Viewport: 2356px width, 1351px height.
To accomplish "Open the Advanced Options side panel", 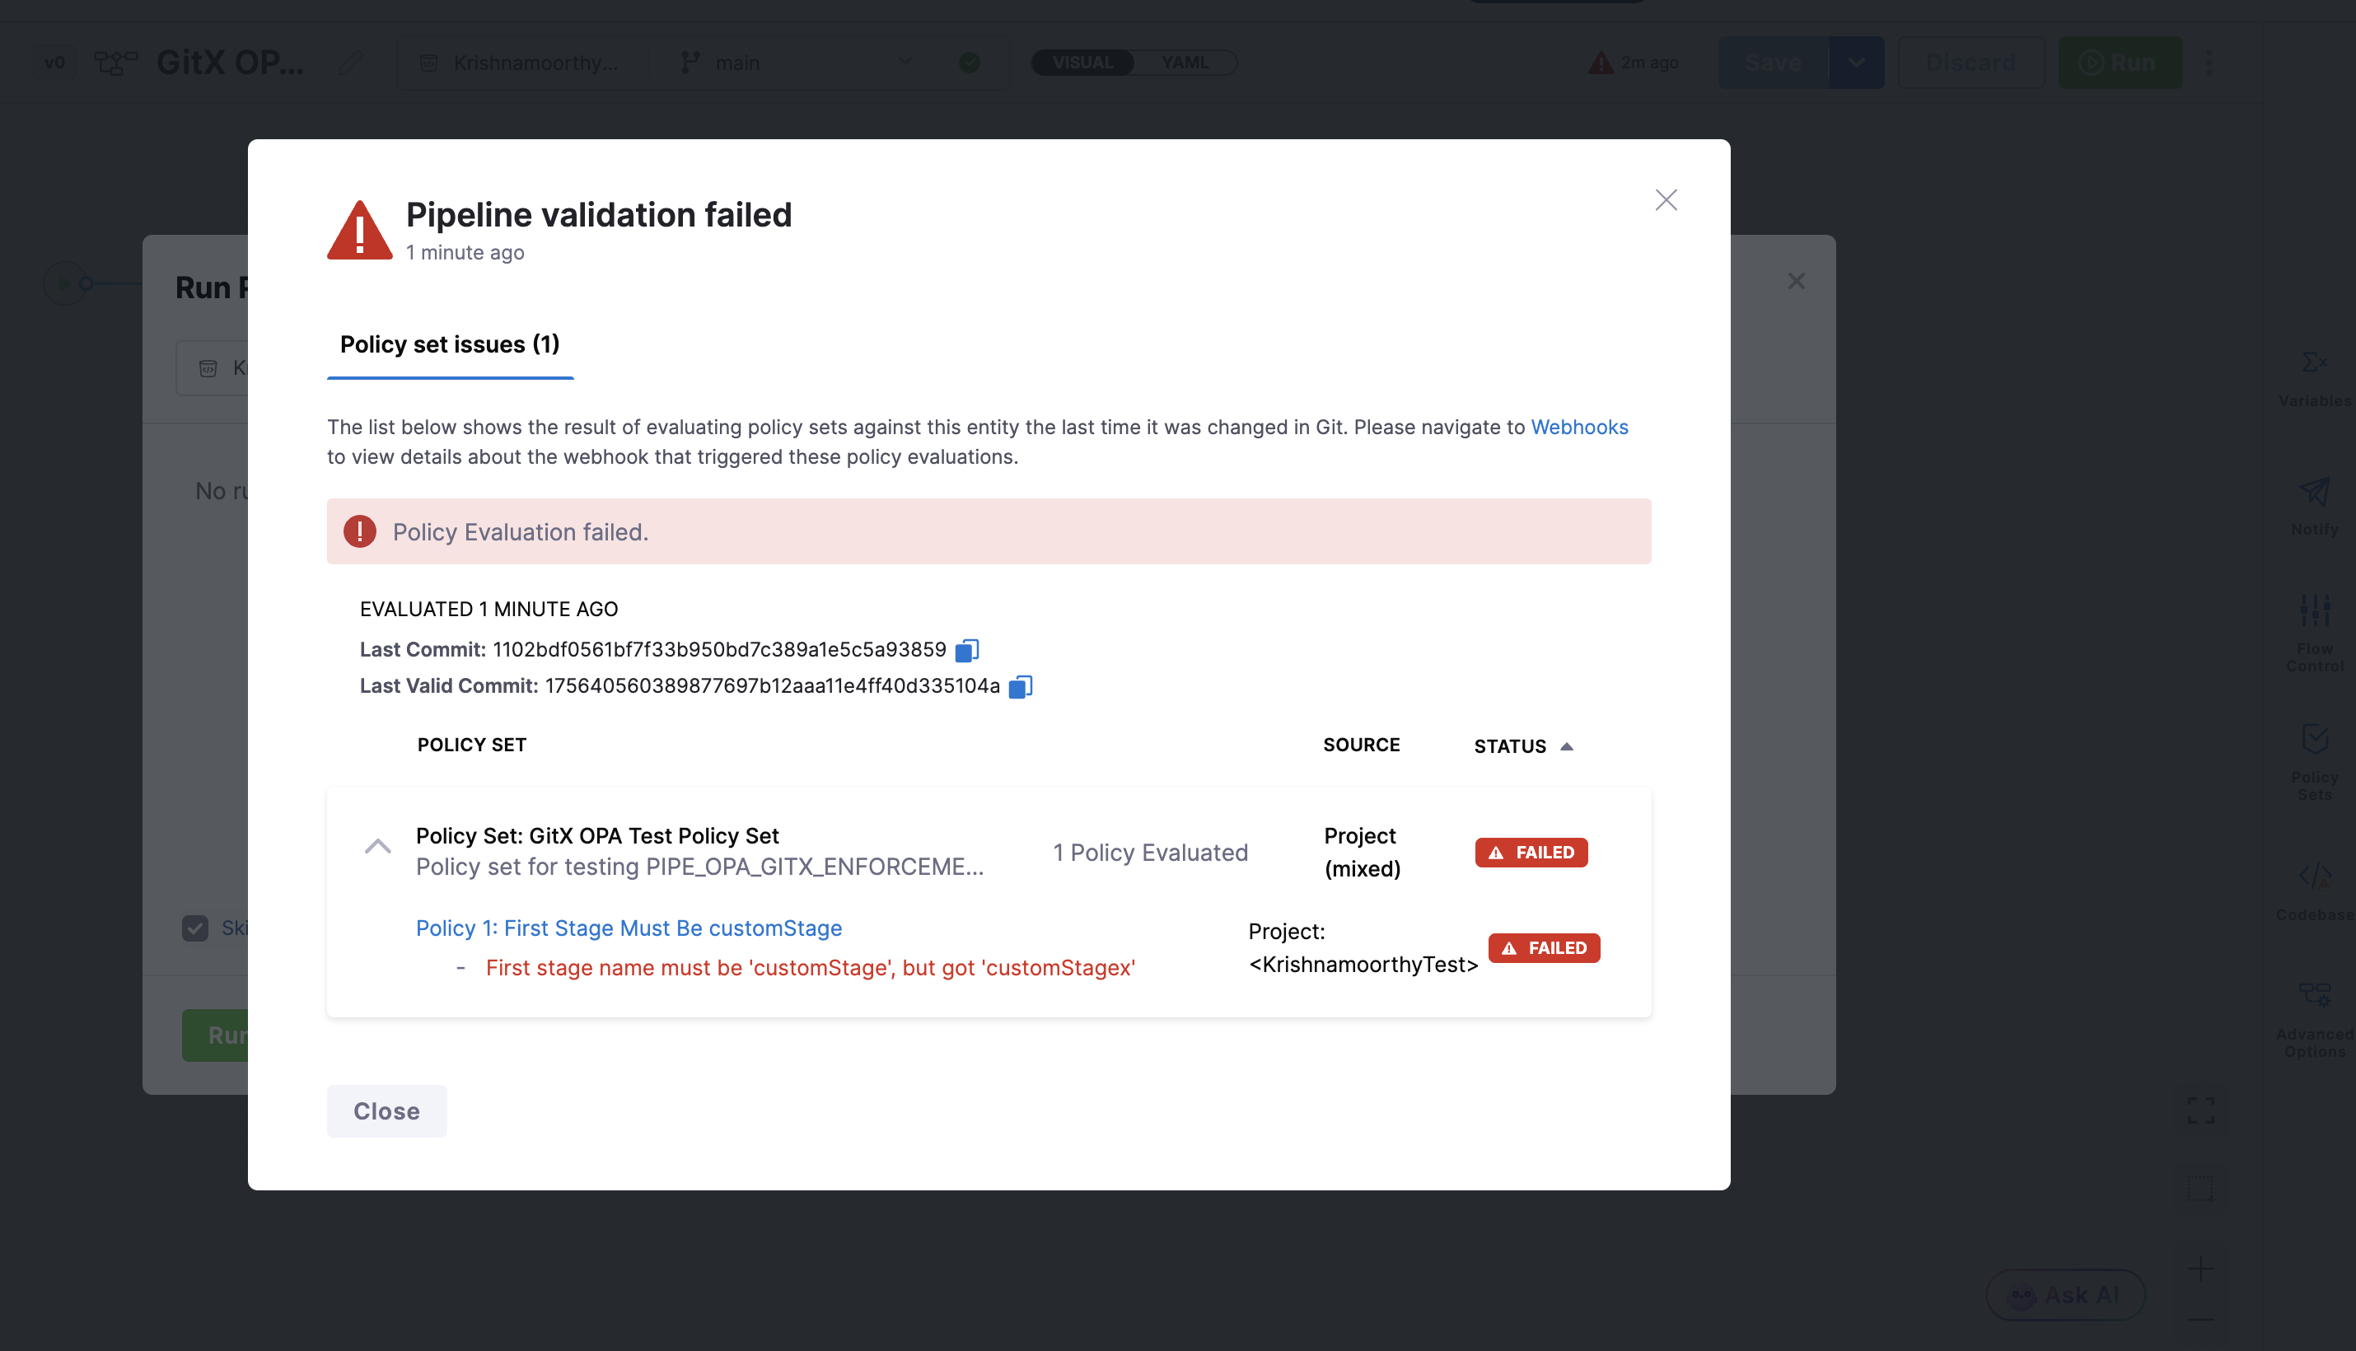I will [2314, 1019].
